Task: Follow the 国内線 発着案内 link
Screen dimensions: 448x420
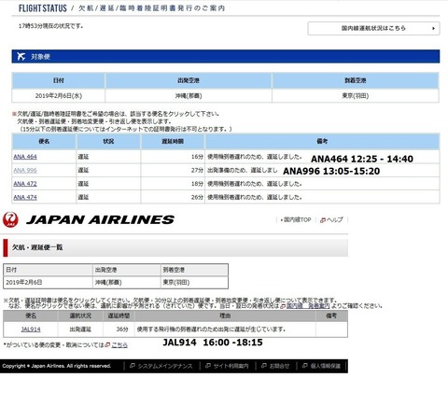Action: [308, 306]
